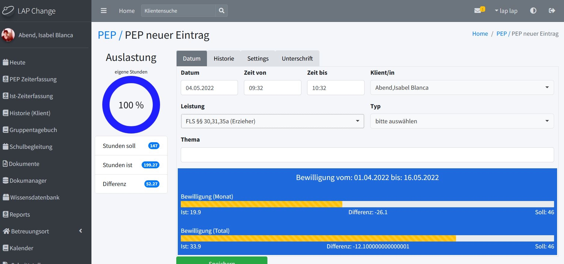This screenshot has height=264, width=564.
Task: Click the Bewilligung (Monat) progress bar
Action: 367,204
